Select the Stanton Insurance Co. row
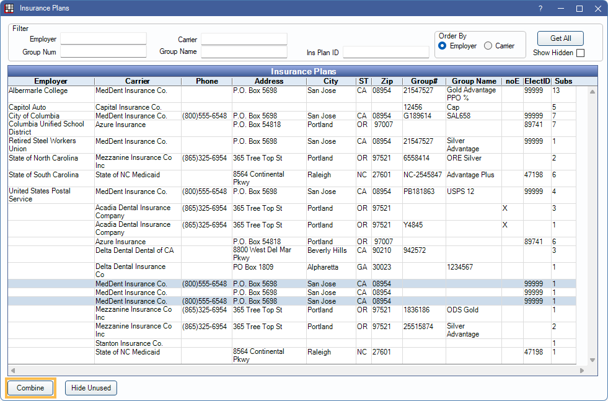This screenshot has width=608, height=401. [129, 343]
